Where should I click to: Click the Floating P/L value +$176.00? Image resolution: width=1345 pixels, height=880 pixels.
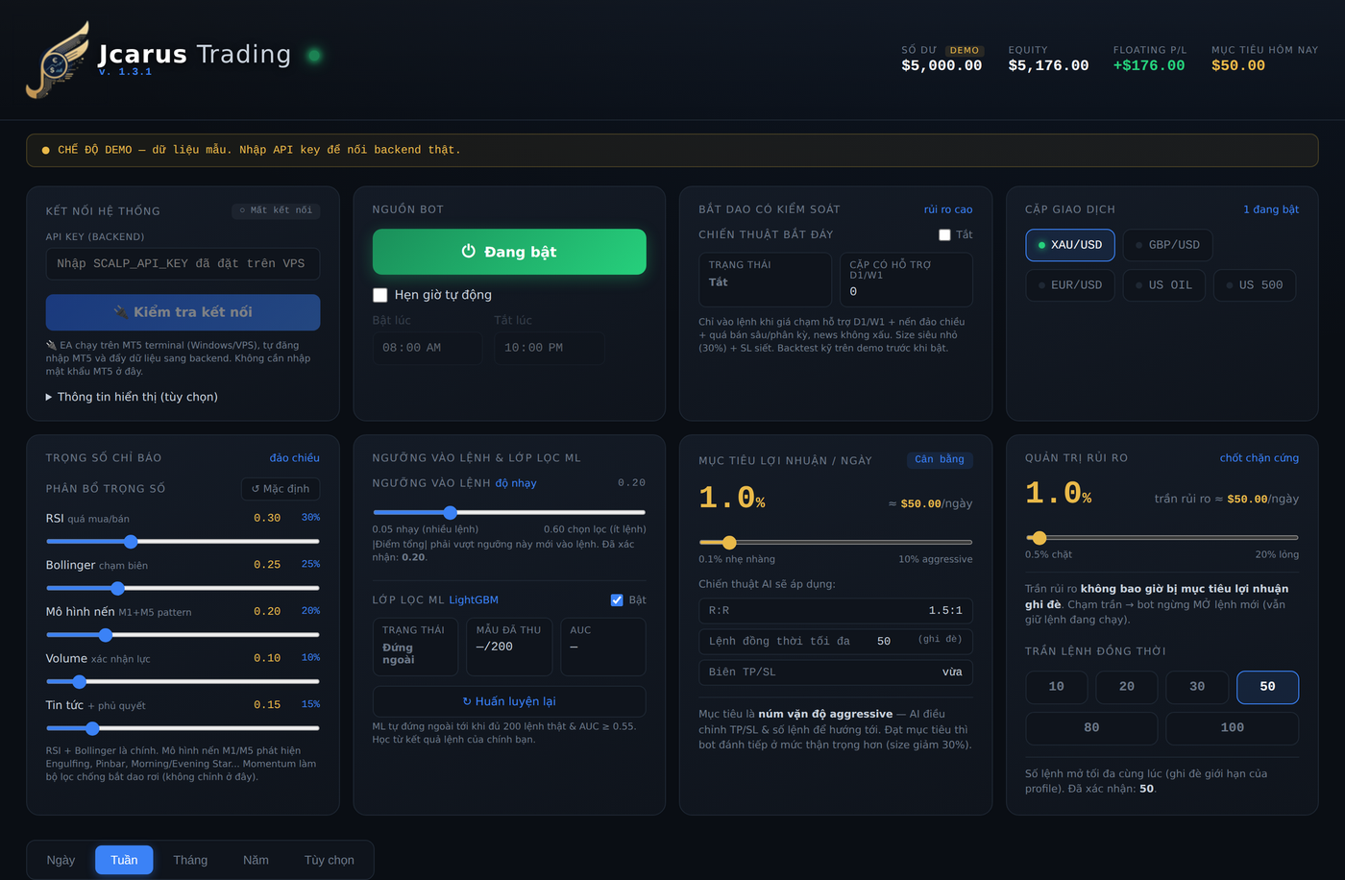(x=1149, y=65)
